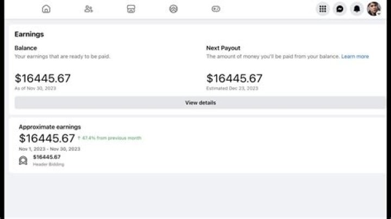This screenshot has height=219, width=391.
Task: Open the notifications bell icon
Action: [357, 9]
